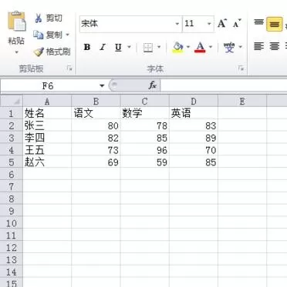Open the Font Color dropdown arrow

(x=211, y=47)
